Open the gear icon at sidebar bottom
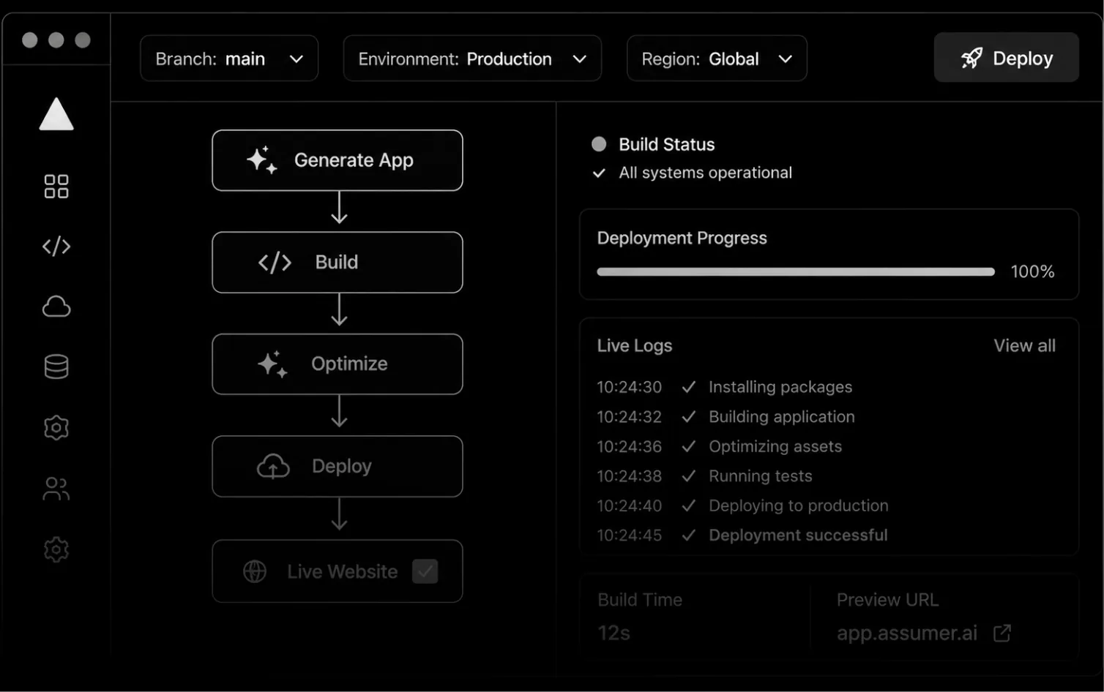Image resolution: width=1104 pixels, height=692 pixels. click(x=56, y=549)
